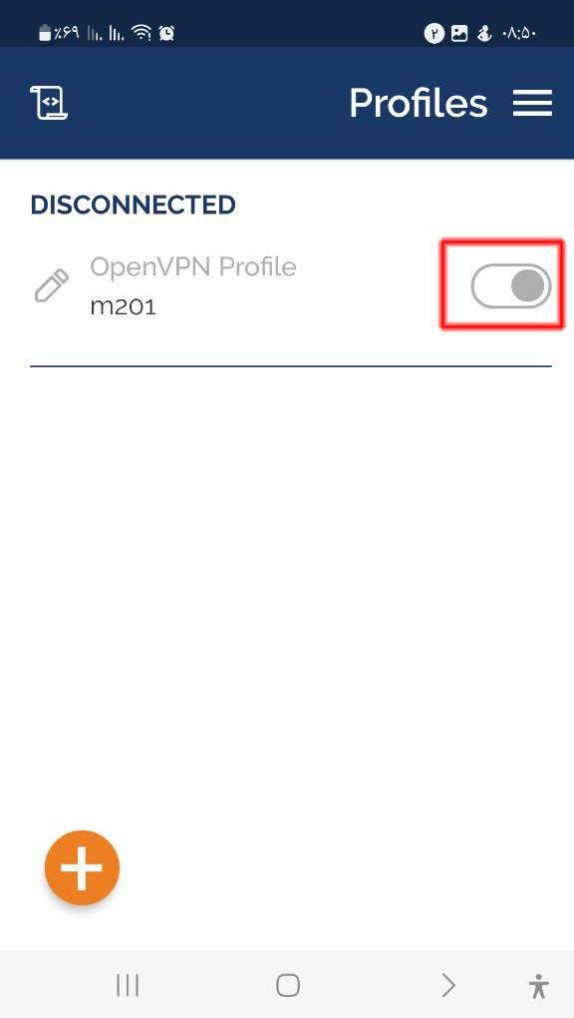Tap the m201 profile name

[124, 305]
